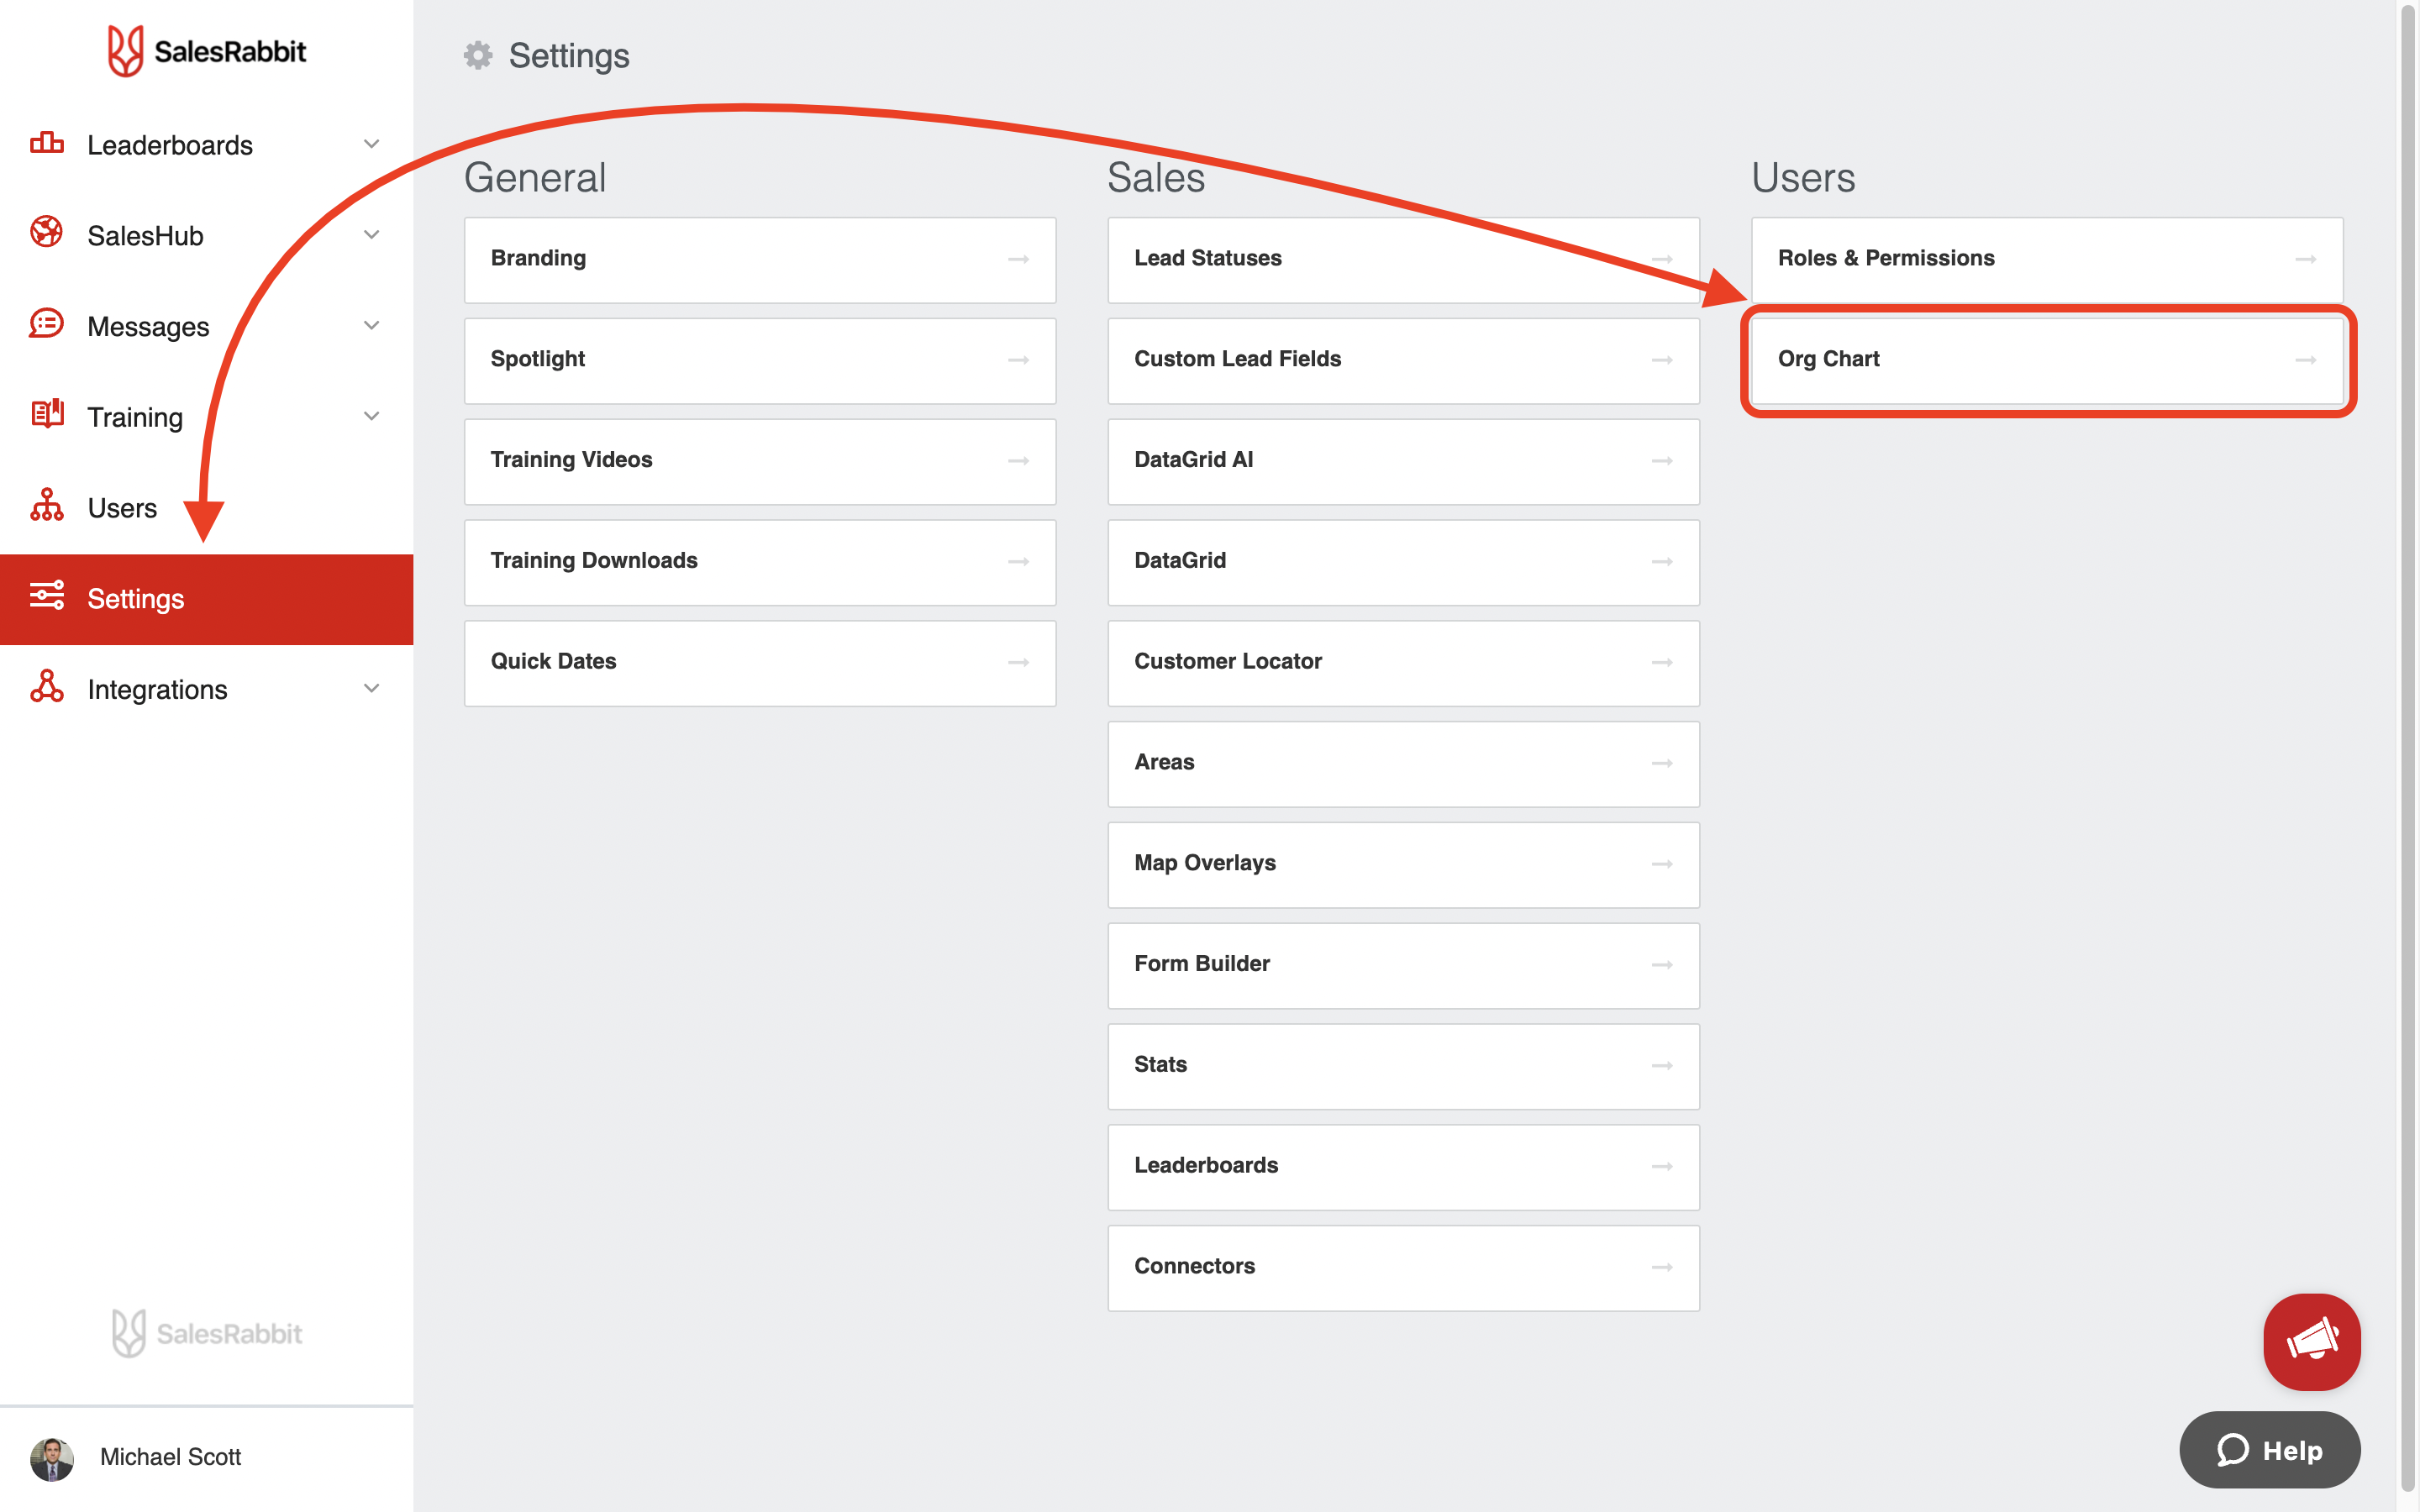This screenshot has height=1512, width=2420.
Task: Expand the Integrations sidebar chevron
Action: [x=371, y=688]
